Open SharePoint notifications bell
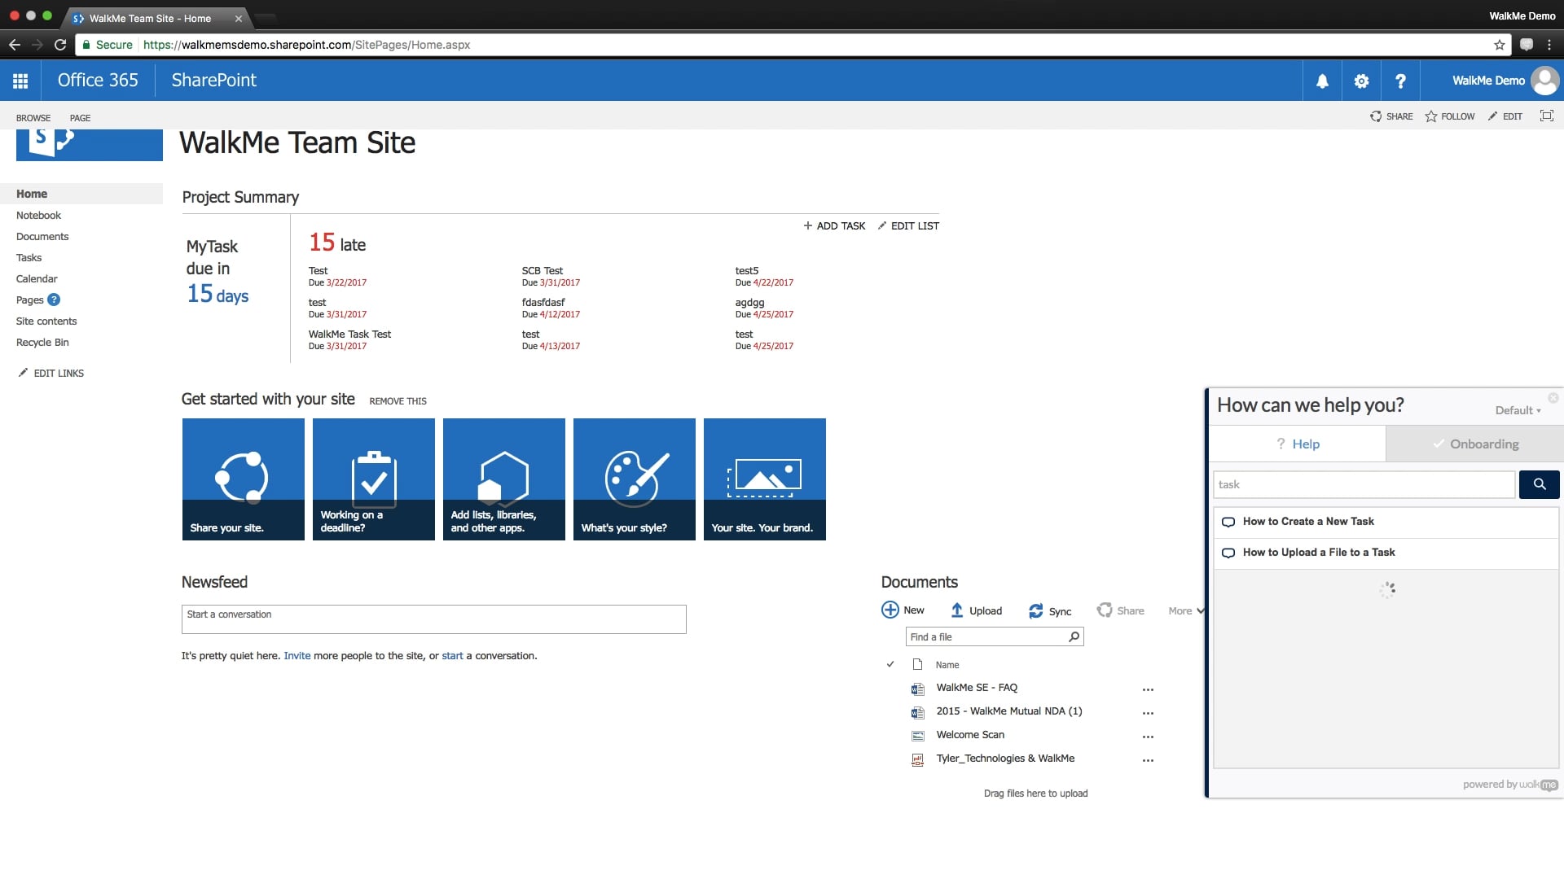1564x879 pixels. point(1322,81)
